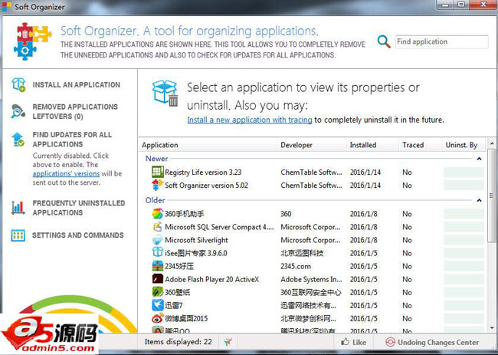
Task: Open Settings and Commands
Action: click(x=78, y=235)
